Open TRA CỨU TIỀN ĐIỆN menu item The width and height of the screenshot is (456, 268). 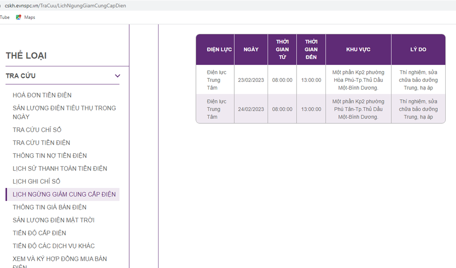41,143
